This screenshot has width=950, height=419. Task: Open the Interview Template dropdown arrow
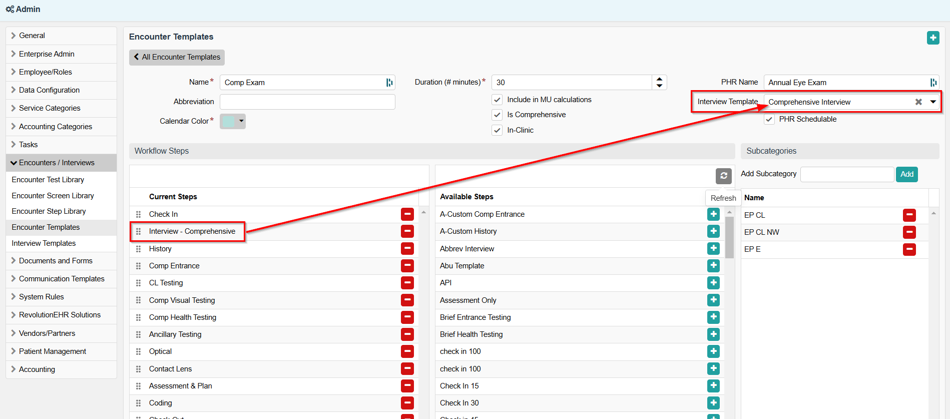[x=933, y=102]
